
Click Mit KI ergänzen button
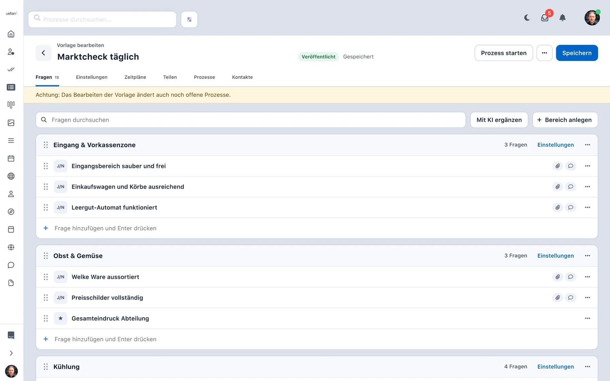(499, 120)
